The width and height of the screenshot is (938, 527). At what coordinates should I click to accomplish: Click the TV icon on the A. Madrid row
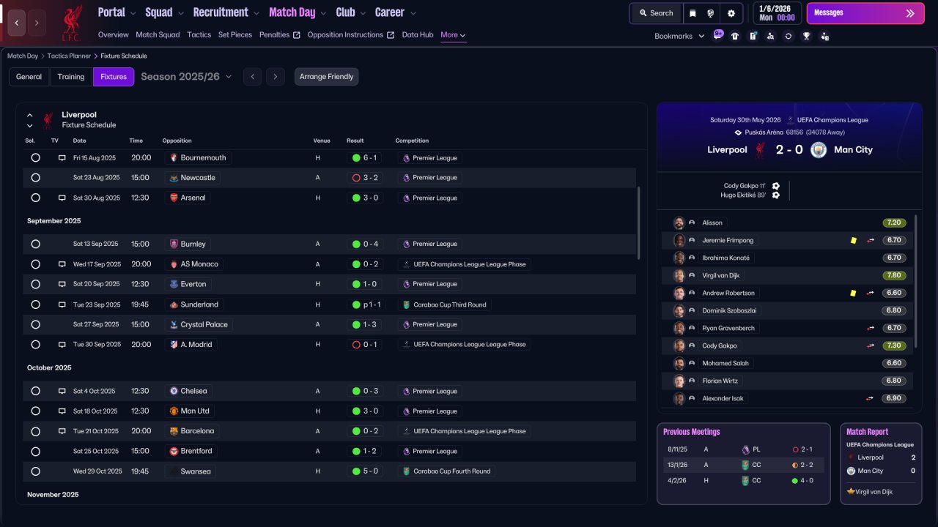pyautogui.click(x=62, y=345)
